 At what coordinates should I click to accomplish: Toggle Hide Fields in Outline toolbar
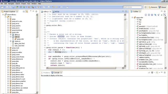pos(155,15)
